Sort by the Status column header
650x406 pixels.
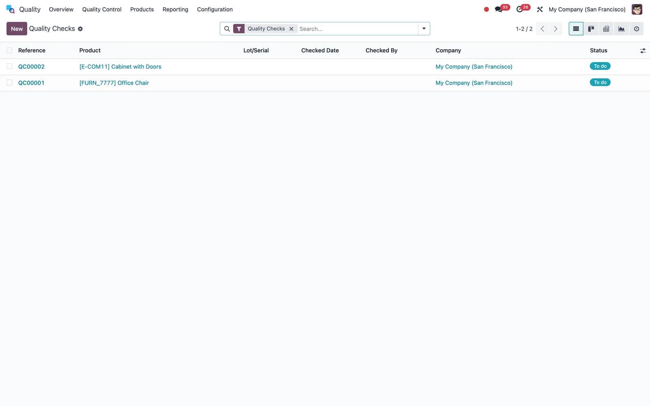tap(598, 50)
